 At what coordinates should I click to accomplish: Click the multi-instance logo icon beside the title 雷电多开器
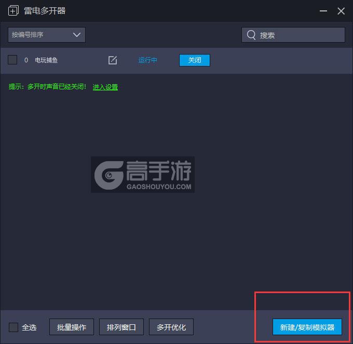pos(13,10)
